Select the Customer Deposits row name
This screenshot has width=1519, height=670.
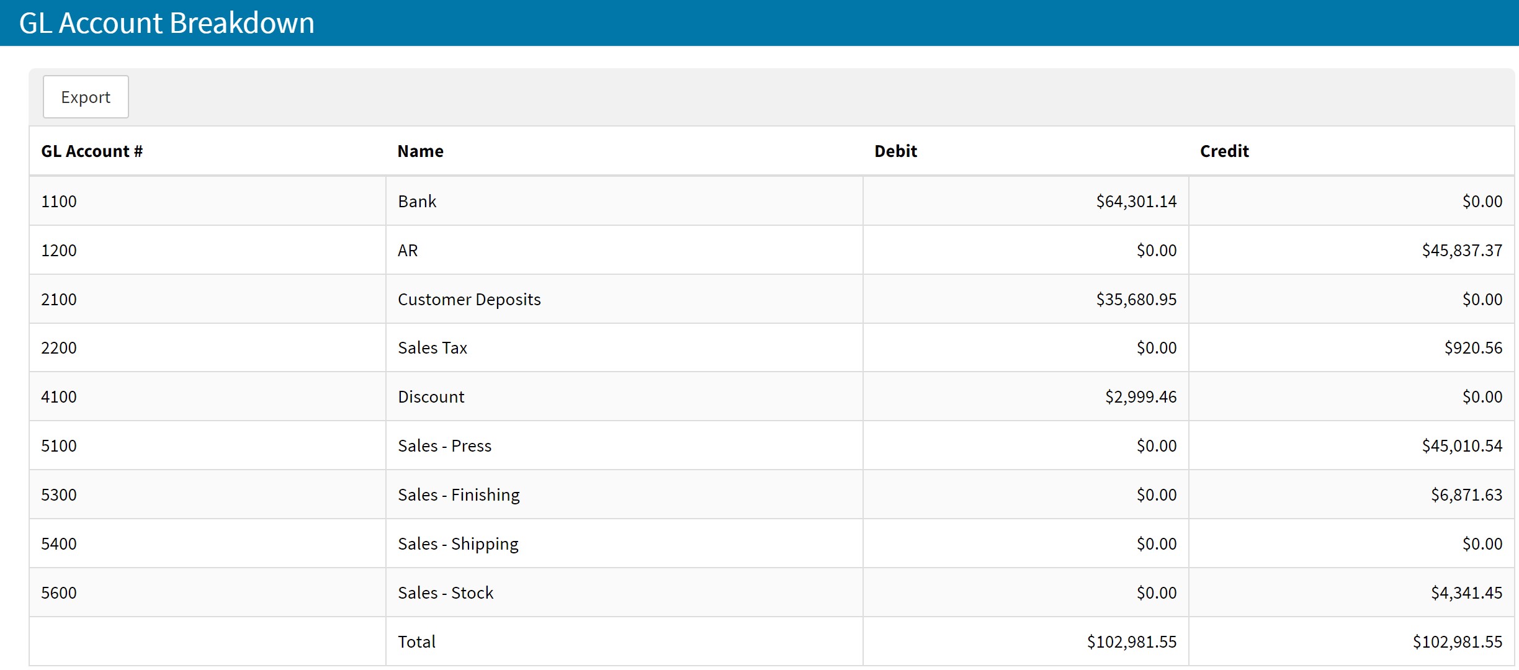pos(469,300)
